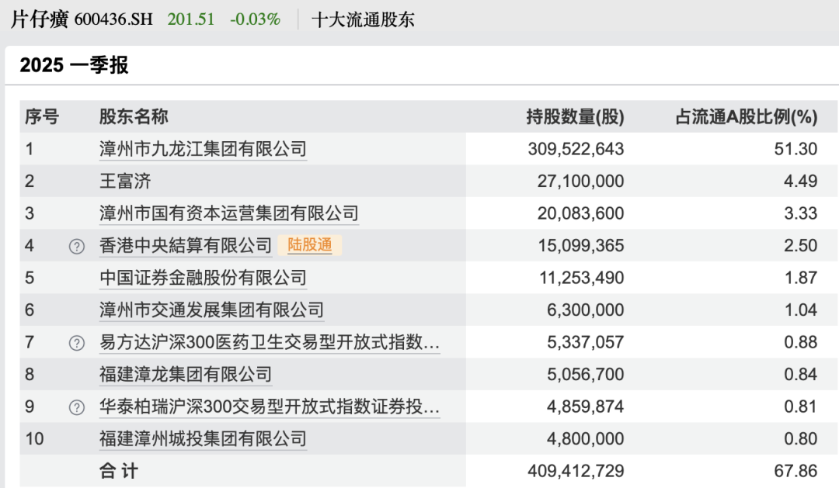
Task: Sort by 占流通A股比例(%) column header
Action: (x=746, y=117)
